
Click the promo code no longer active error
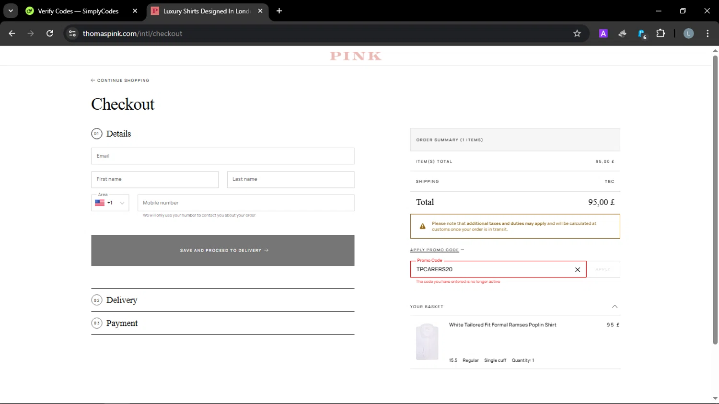tap(458, 282)
